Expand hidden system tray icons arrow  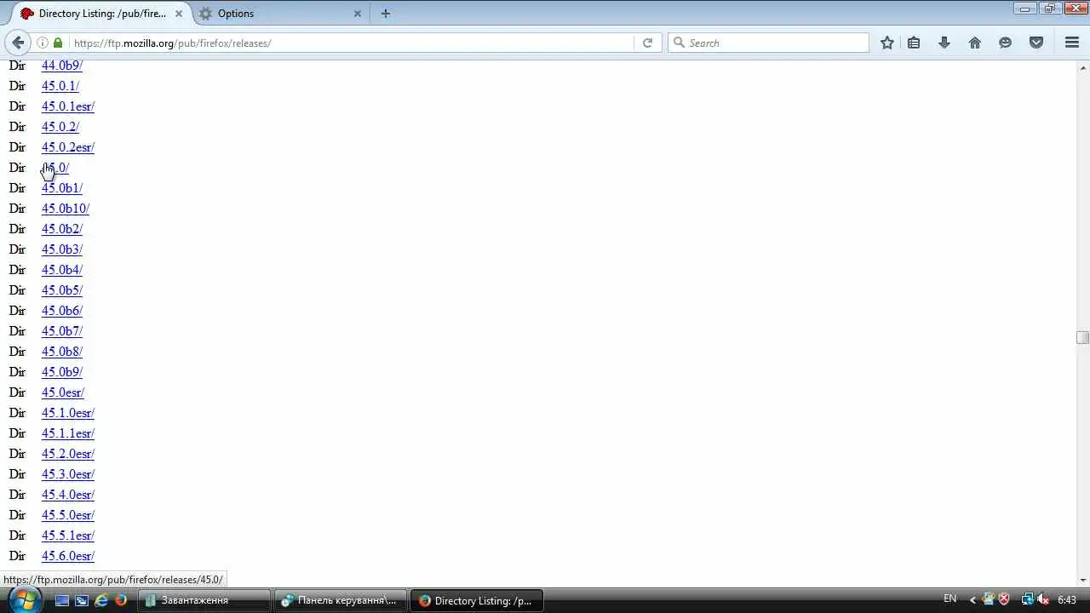point(972,600)
